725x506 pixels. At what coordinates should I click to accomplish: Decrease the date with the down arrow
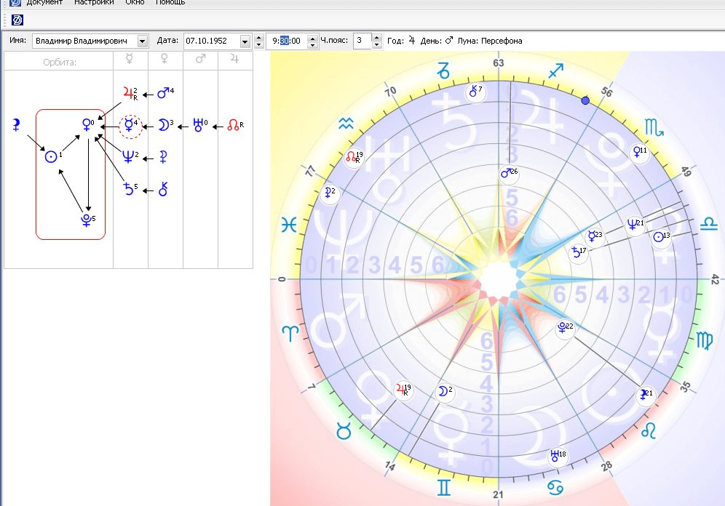click(x=259, y=45)
